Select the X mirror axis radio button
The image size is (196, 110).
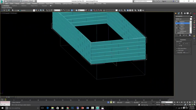[x=178, y=43]
